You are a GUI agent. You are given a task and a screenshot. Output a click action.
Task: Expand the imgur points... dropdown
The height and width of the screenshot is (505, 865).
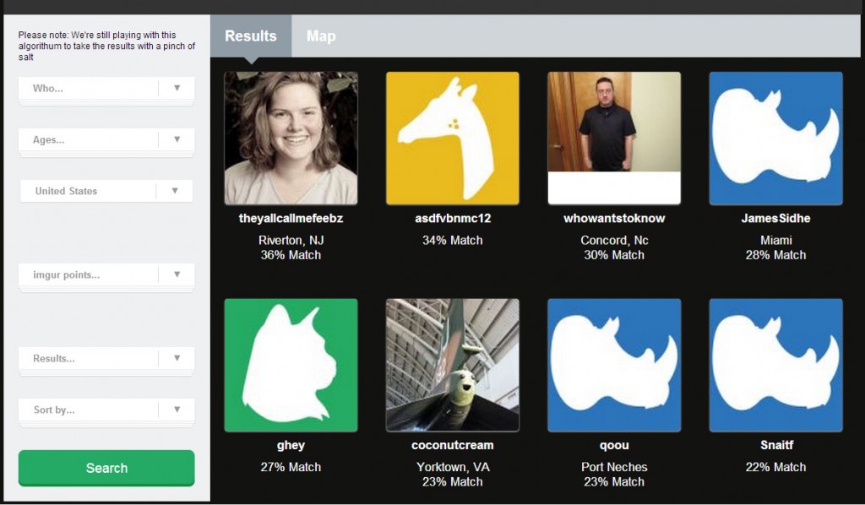pyautogui.click(x=106, y=274)
